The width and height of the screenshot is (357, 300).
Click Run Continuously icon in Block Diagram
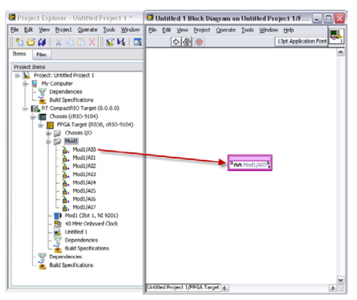click(187, 42)
